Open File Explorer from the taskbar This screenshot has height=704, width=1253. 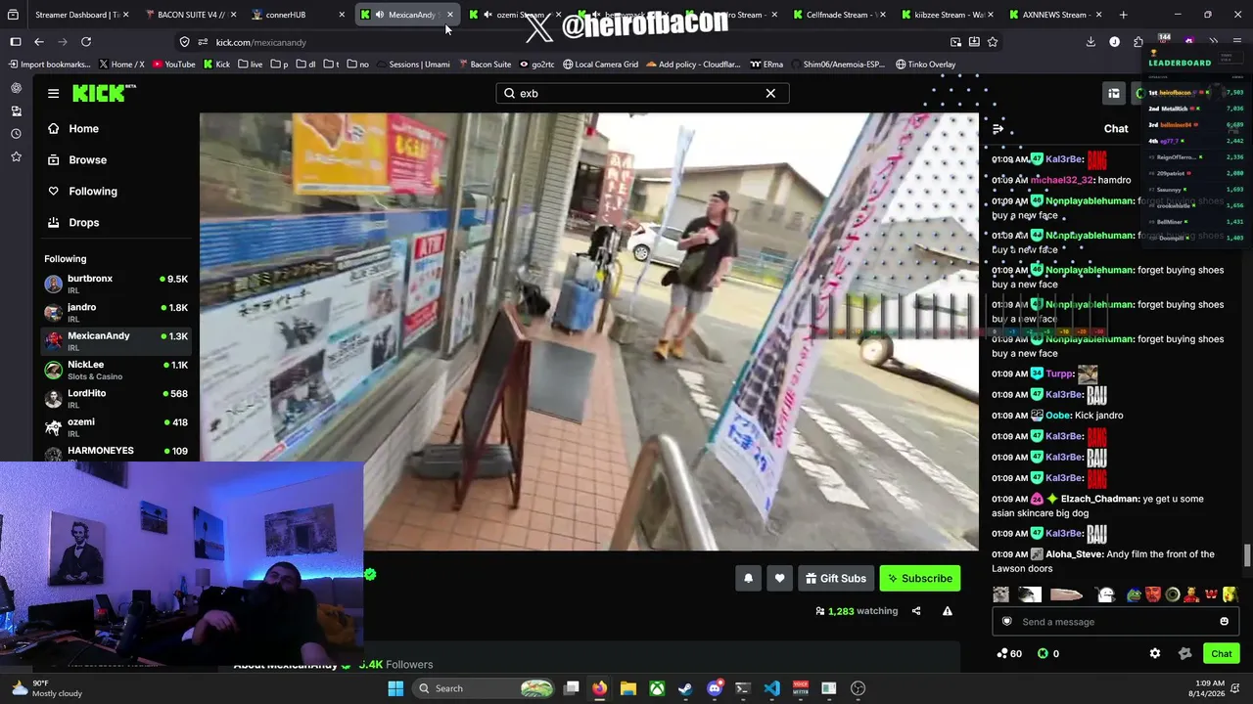pos(628,688)
